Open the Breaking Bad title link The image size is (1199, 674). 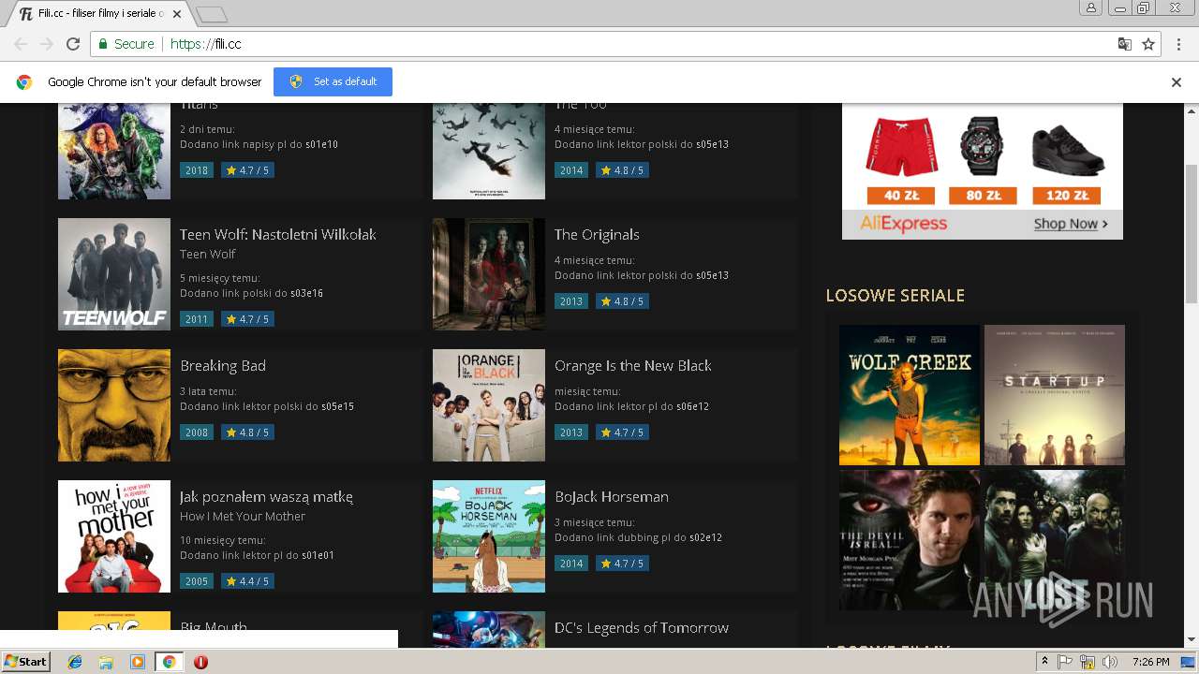pyautogui.click(x=223, y=365)
